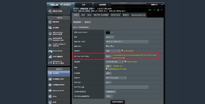This screenshot has width=205, height=104.
Task: Open the language dropdown in the header
Action: click(155, 5)
